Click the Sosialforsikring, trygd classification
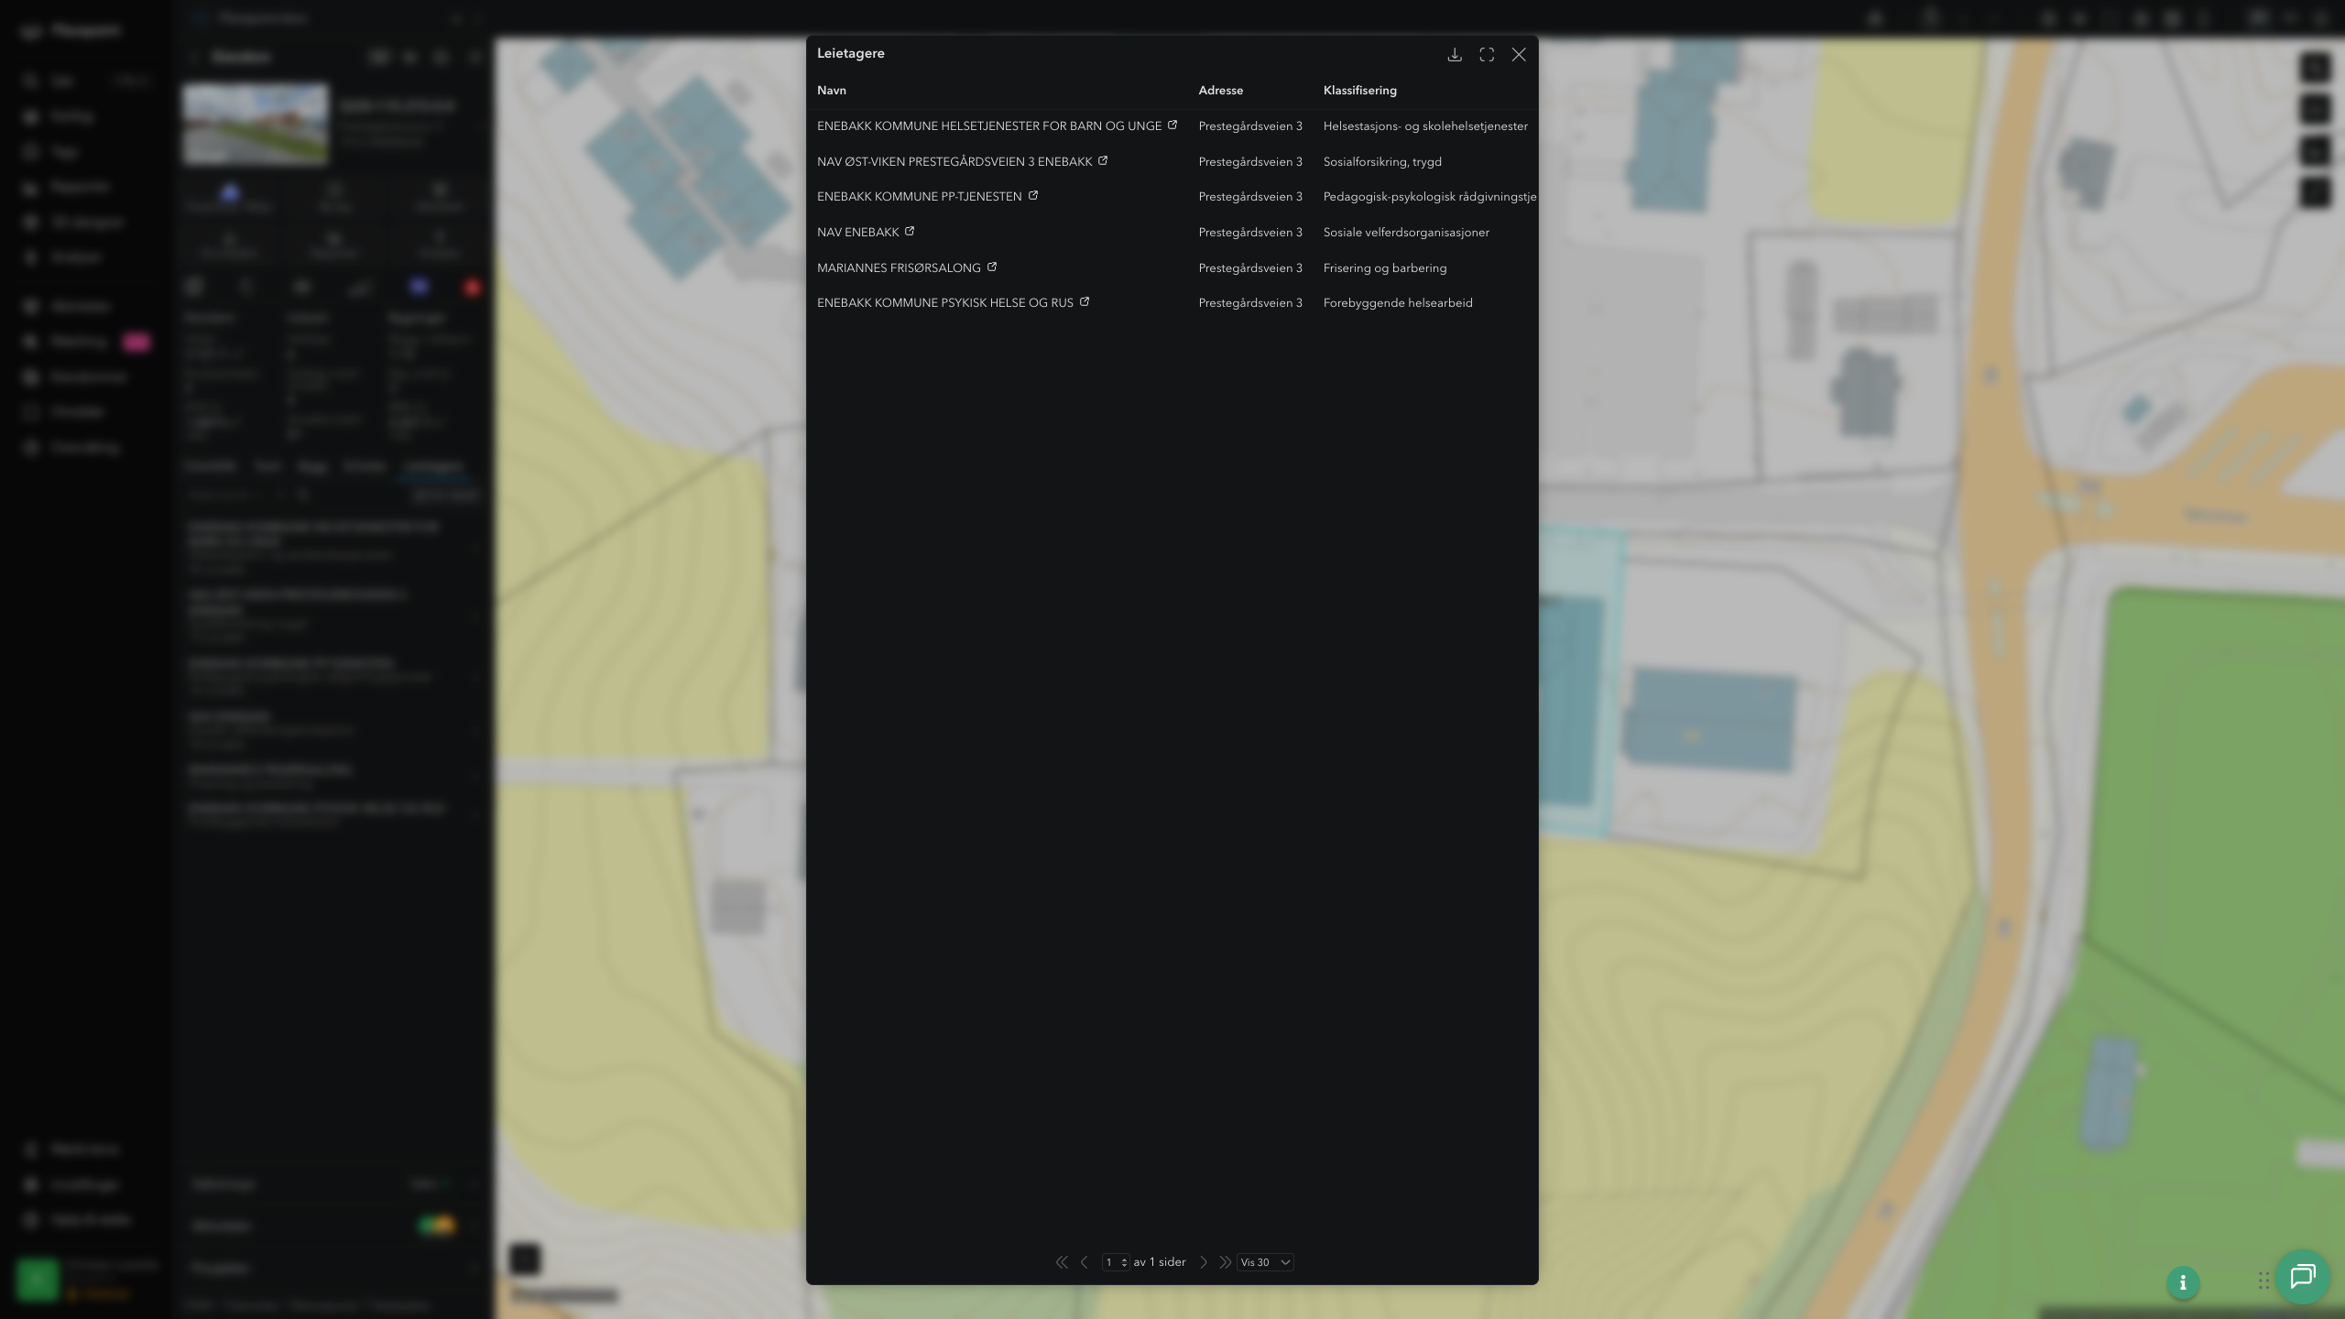 tap(1382, 162)
